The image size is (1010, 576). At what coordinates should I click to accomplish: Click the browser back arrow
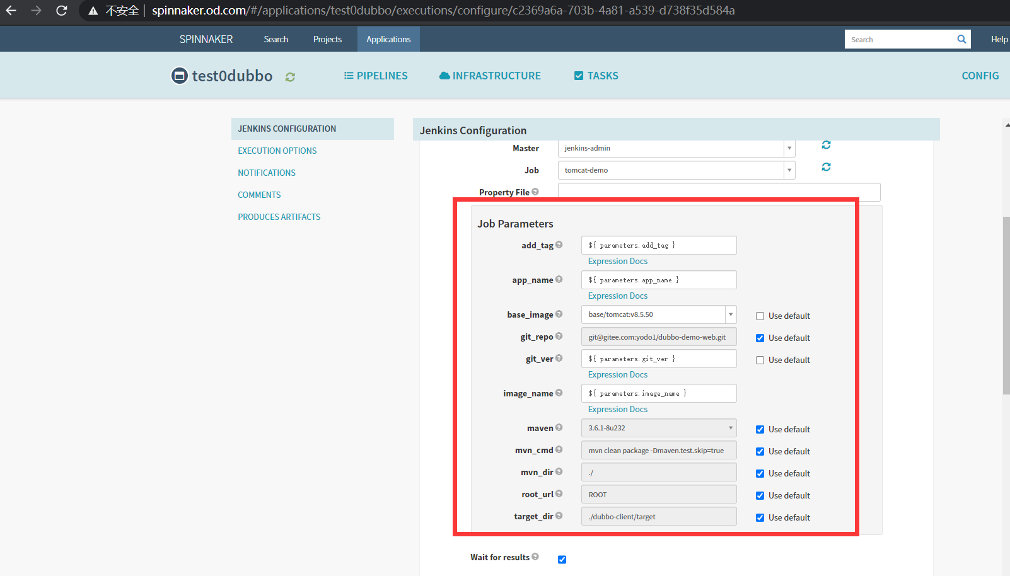click(x=11, y=10)
